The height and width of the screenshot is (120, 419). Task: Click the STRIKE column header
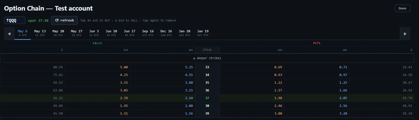click(207, 50)
